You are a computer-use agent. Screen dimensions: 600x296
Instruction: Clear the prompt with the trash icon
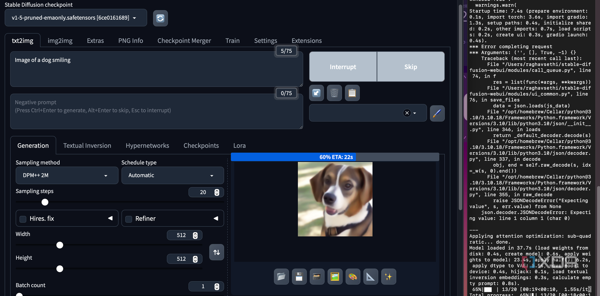point(334,93)
